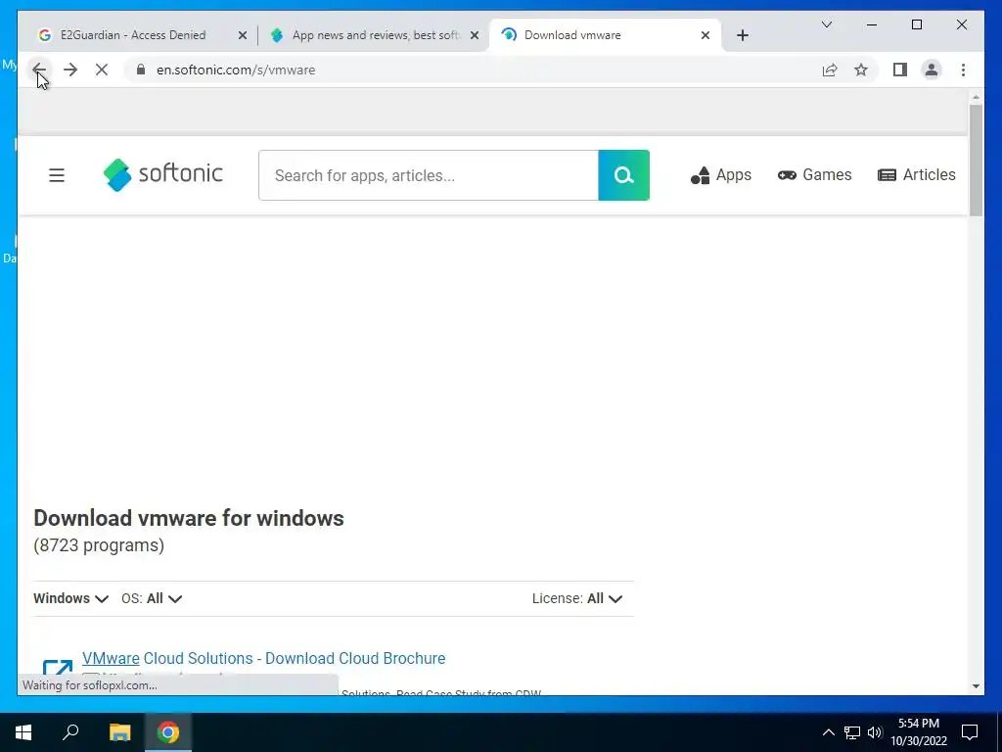
Task: Open the Articles section
Action: (916, 175)
